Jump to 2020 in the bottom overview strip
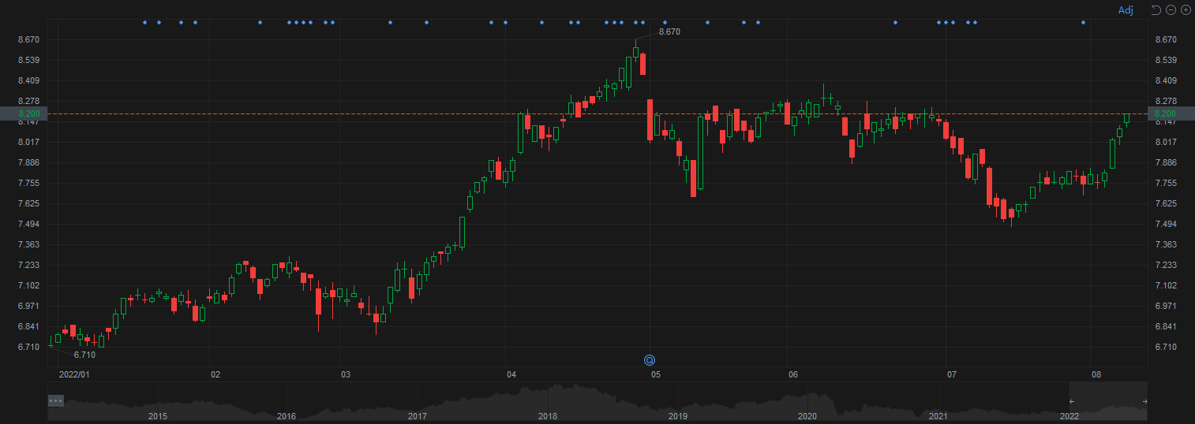 coord(807,415)
